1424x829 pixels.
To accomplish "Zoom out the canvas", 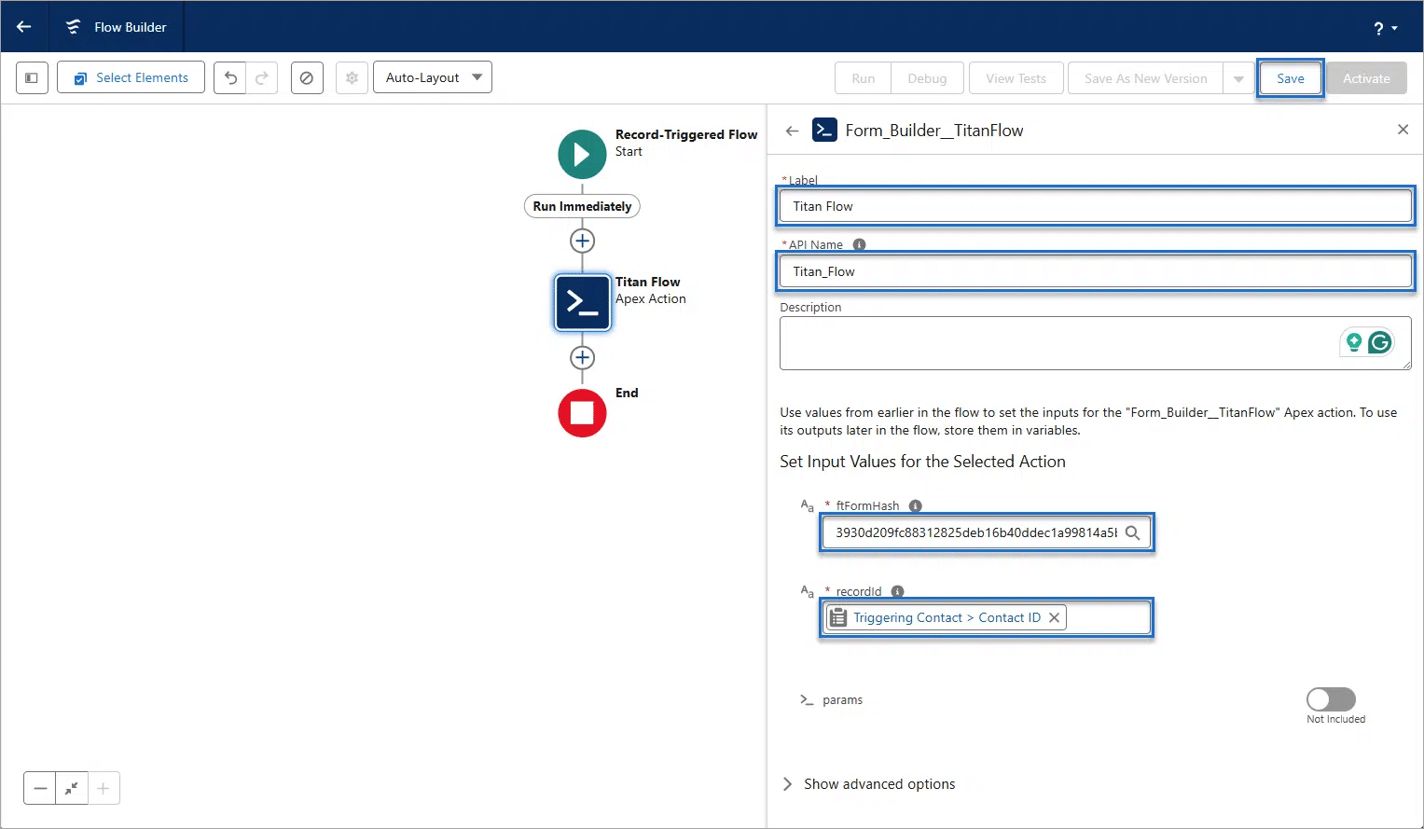I will (x=40, y=788).
